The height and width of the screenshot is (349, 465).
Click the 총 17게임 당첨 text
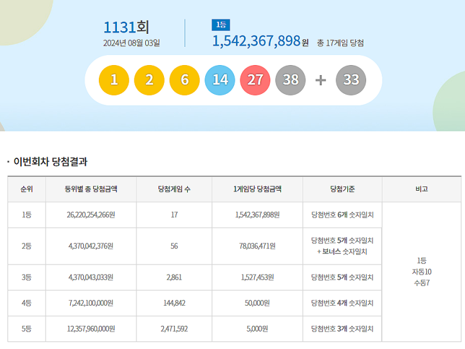coord(340,43)
